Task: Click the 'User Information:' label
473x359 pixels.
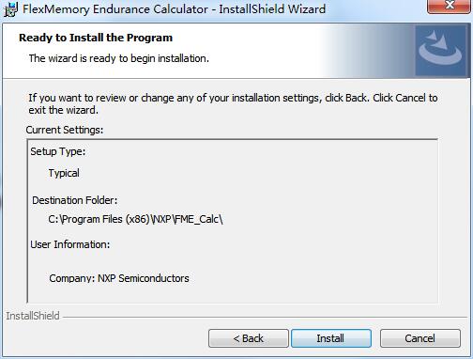Action: tap(70, 244)
